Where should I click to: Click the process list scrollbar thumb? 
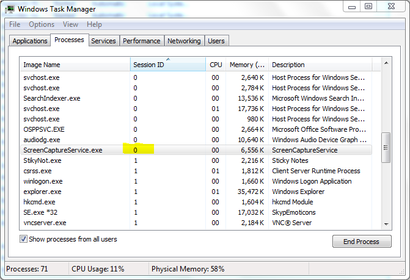pos(386,148)
